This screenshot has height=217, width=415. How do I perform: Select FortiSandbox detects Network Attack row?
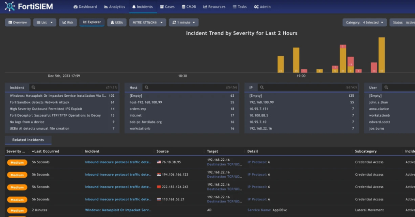(62, 102)
